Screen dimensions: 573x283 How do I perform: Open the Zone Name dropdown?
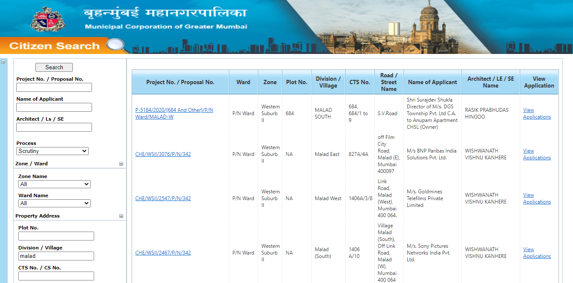point(54,184)
